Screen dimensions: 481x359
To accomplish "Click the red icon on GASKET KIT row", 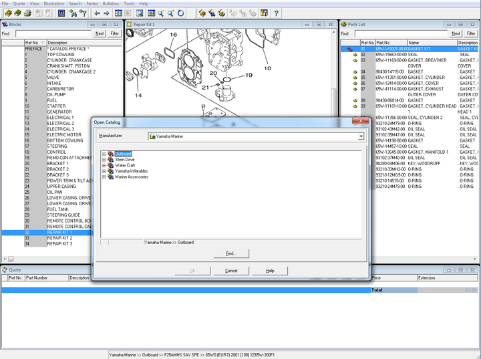I will (x=349, y=49).
